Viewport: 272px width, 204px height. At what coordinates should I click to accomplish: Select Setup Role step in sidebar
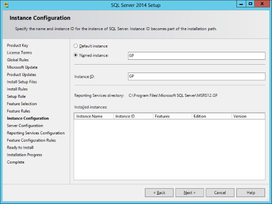tap(16, 96)
